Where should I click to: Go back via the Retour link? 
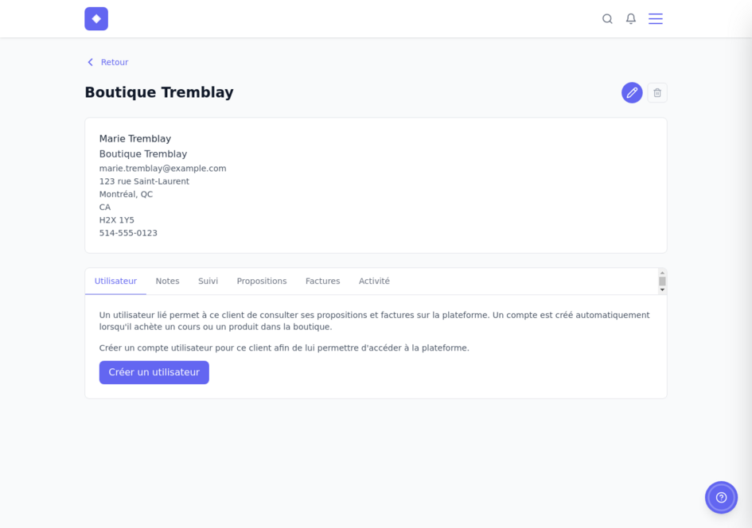pyautogui.click(x=114, y=62)
